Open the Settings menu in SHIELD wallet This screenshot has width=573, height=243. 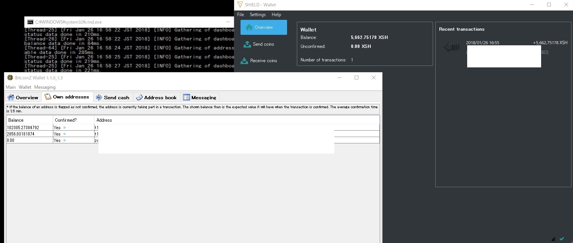(258, 15)
